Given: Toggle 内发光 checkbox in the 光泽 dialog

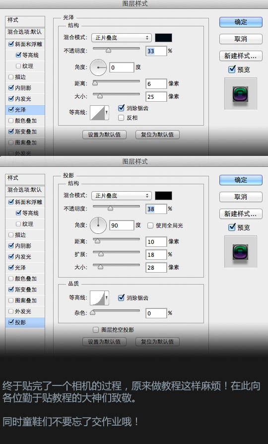Looking at the screenshot, I should coord(11,98).
